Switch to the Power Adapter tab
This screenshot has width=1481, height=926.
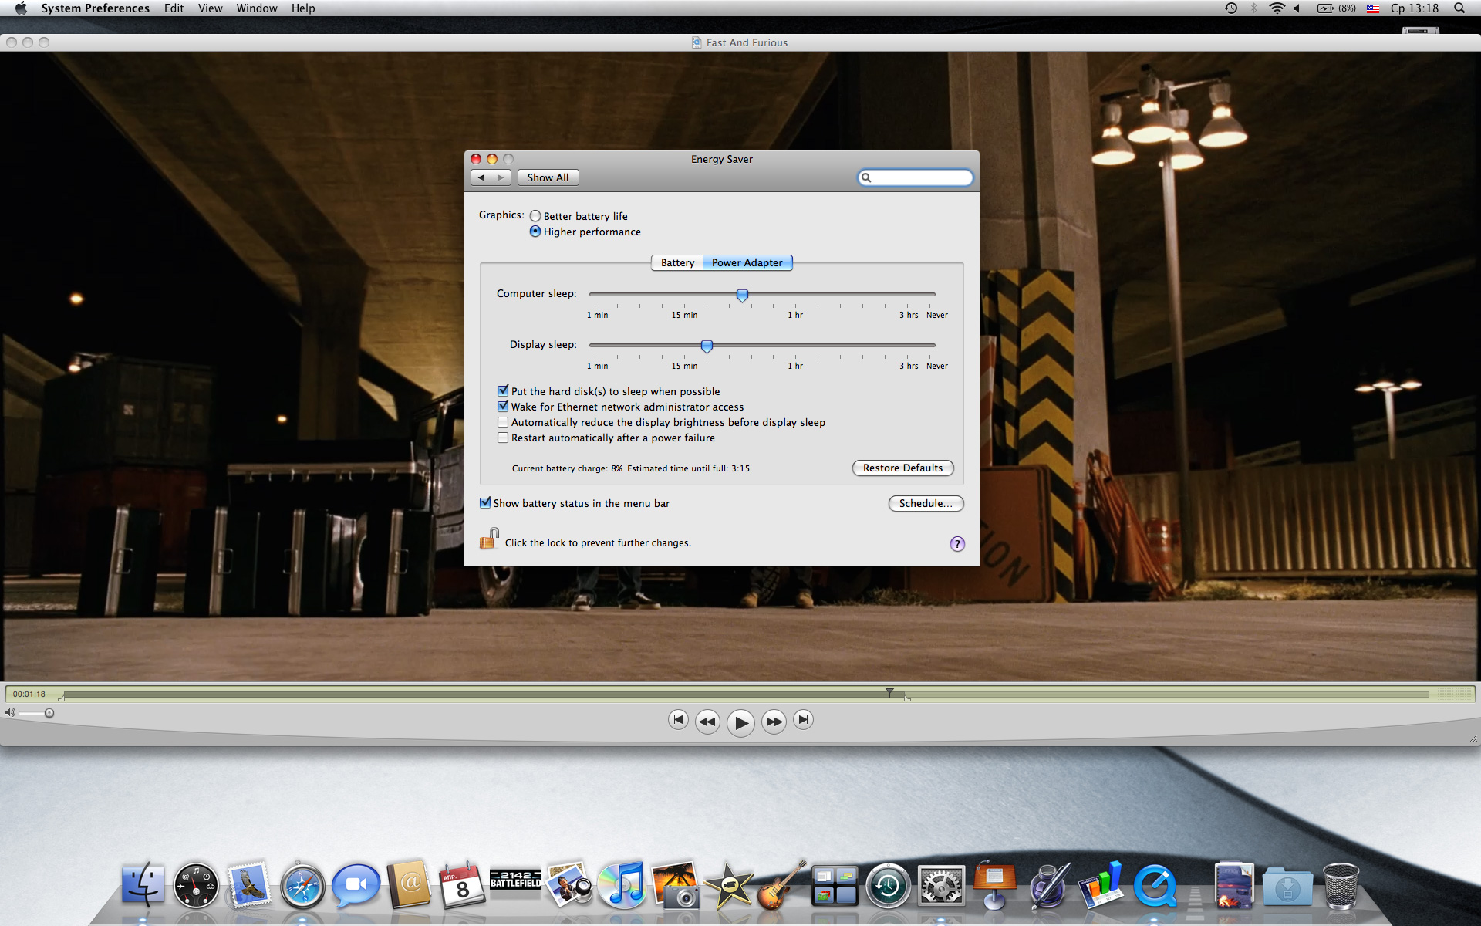(747, 263)
